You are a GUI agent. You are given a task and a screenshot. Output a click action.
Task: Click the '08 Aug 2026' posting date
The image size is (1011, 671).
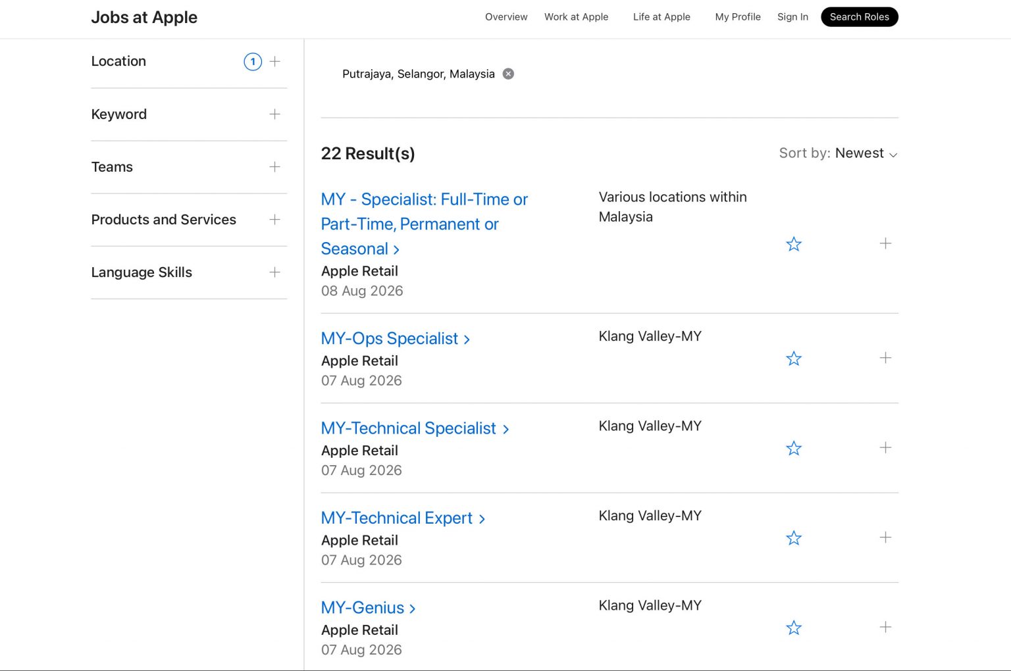coord(362,291)
